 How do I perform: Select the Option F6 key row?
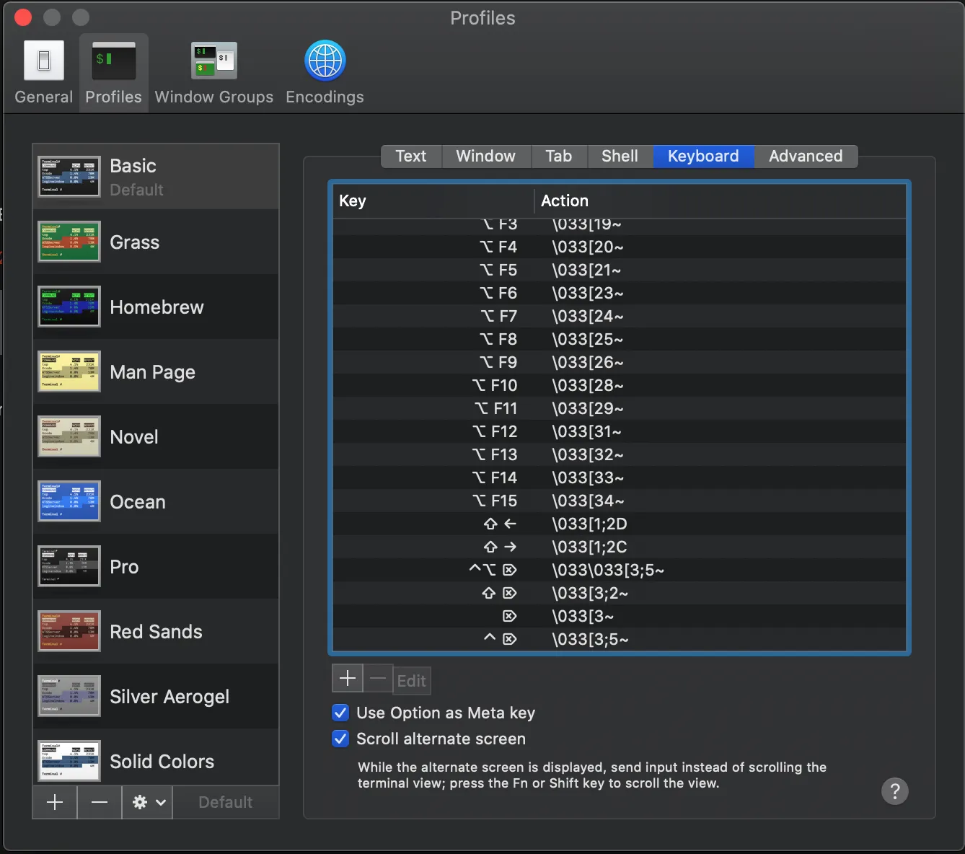[620, 293]
